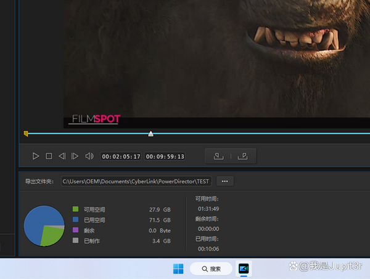Open the Windows Start menu
Viewport: 370px width, 279px height.
[178, 269]
